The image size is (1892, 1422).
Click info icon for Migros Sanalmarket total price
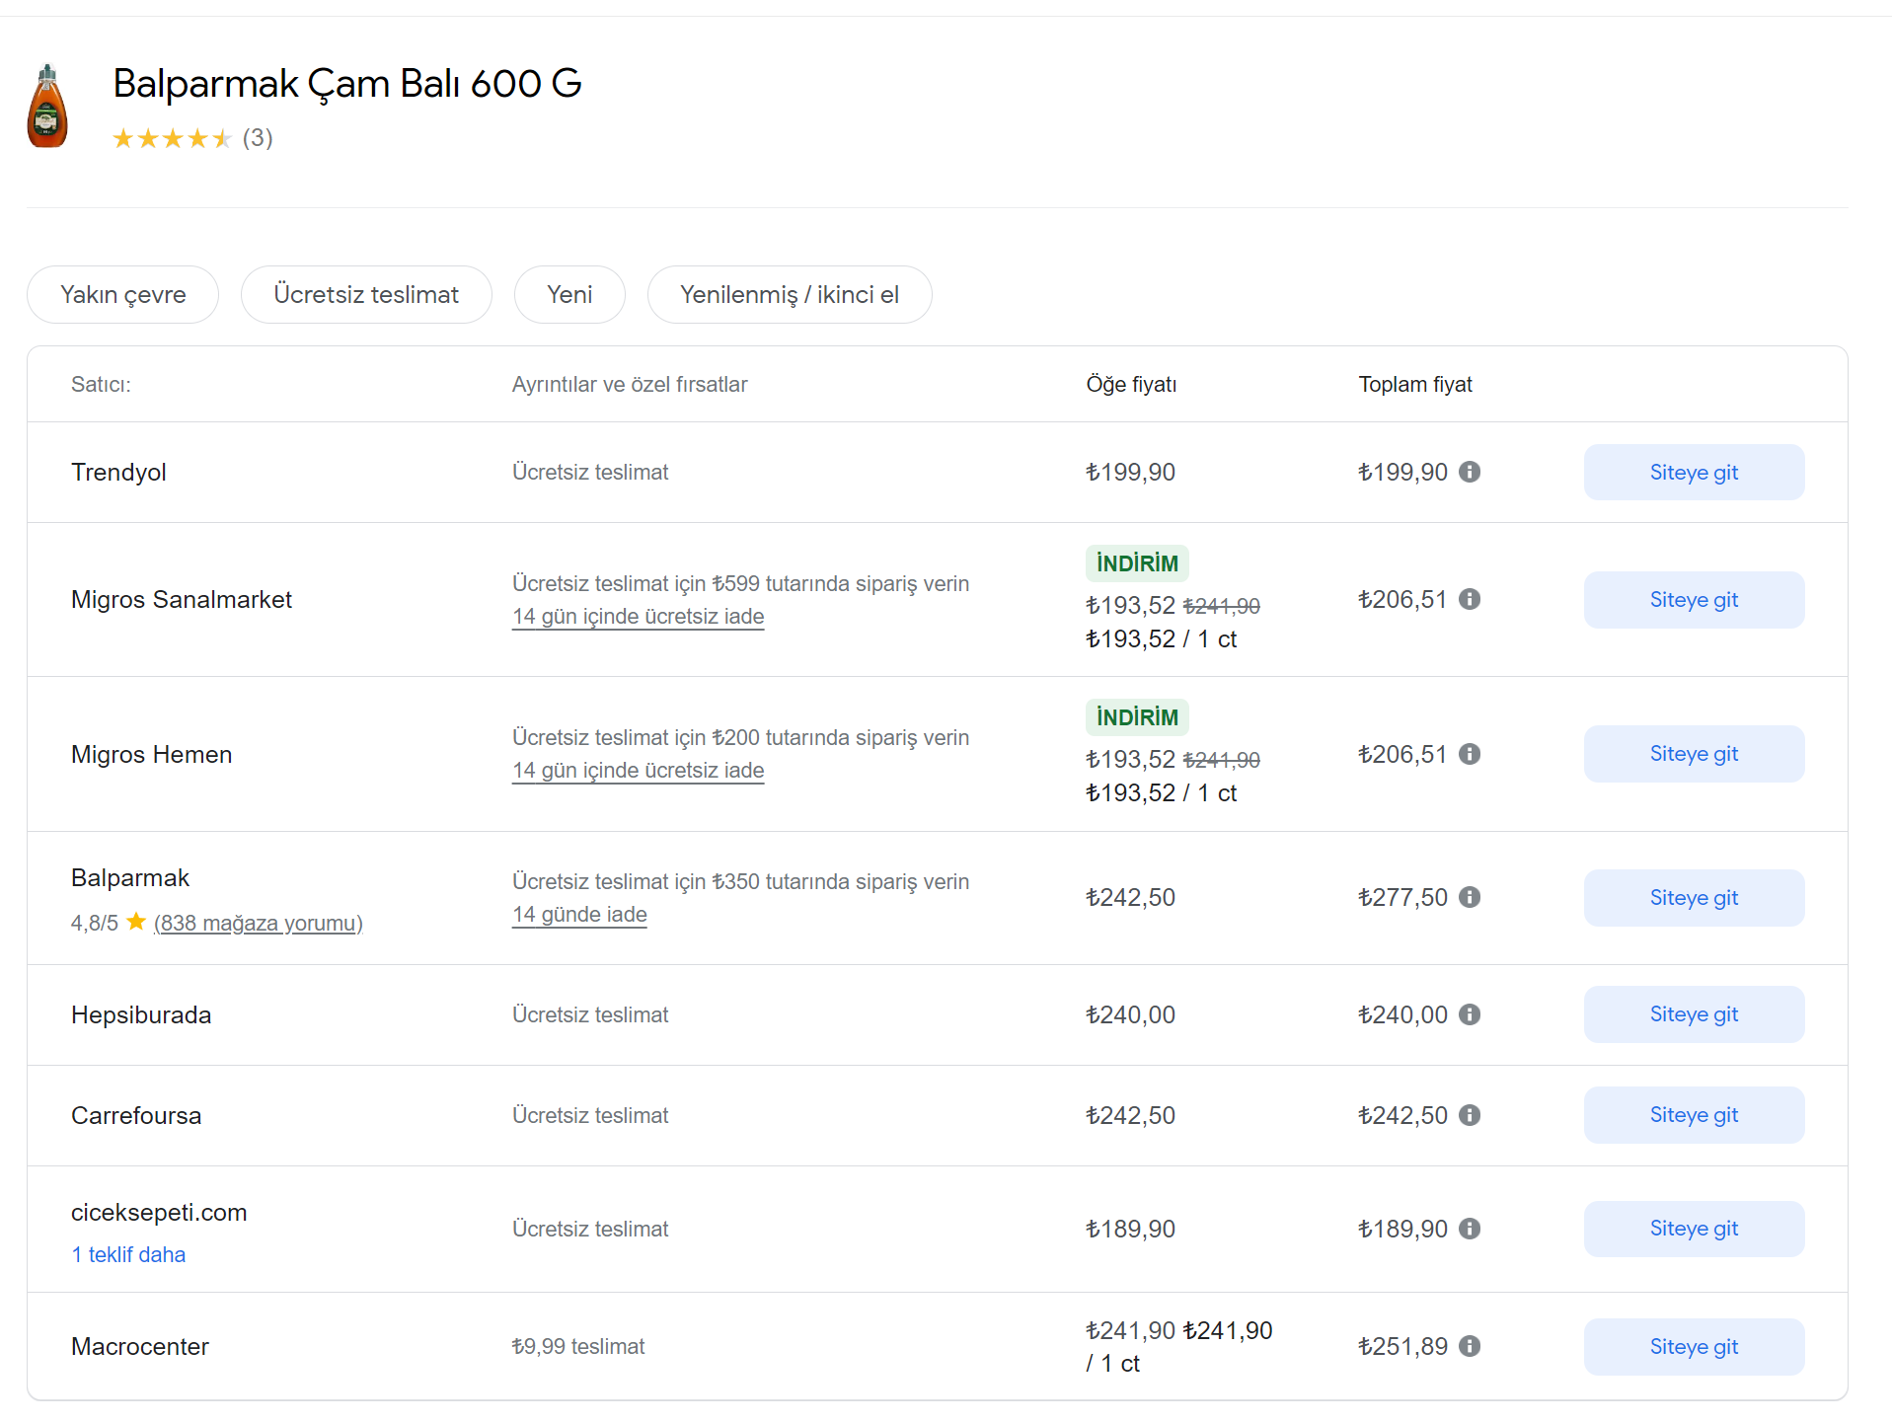pos(1470,599)
